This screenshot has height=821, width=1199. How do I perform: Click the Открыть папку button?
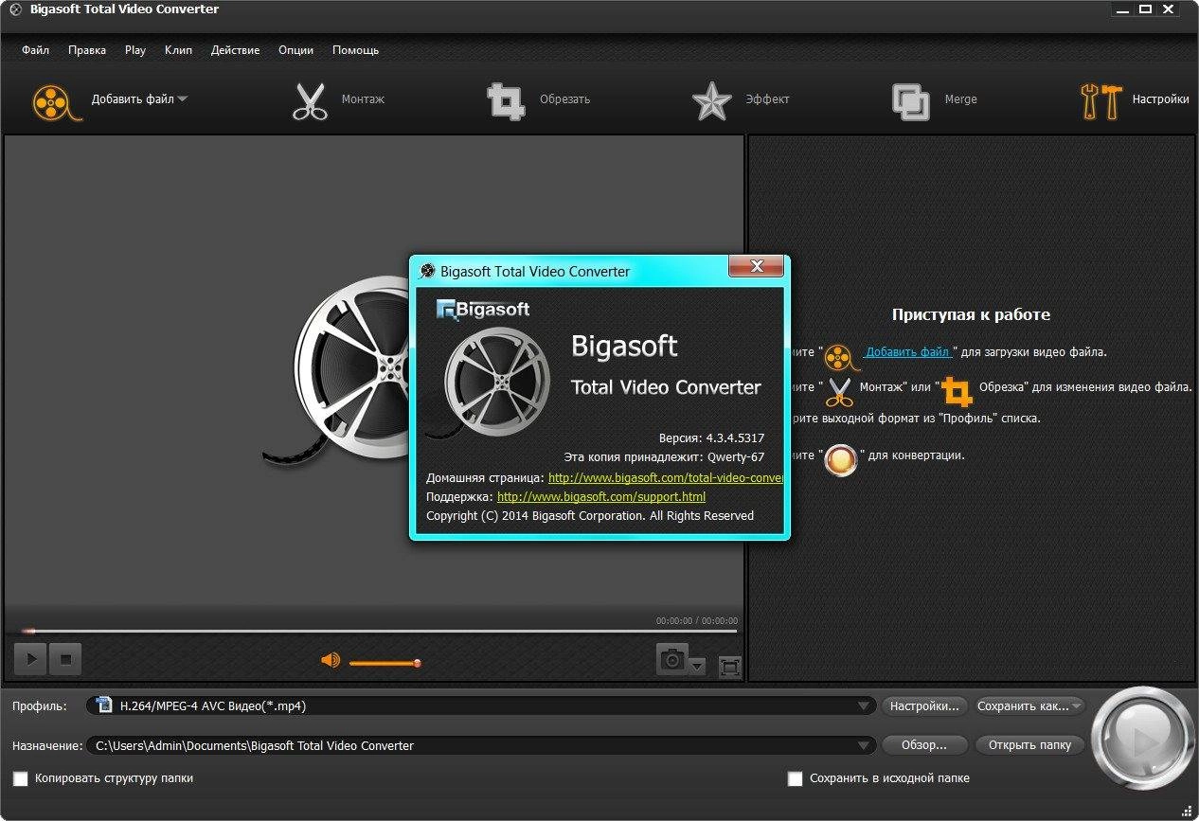coord(1029,745)
